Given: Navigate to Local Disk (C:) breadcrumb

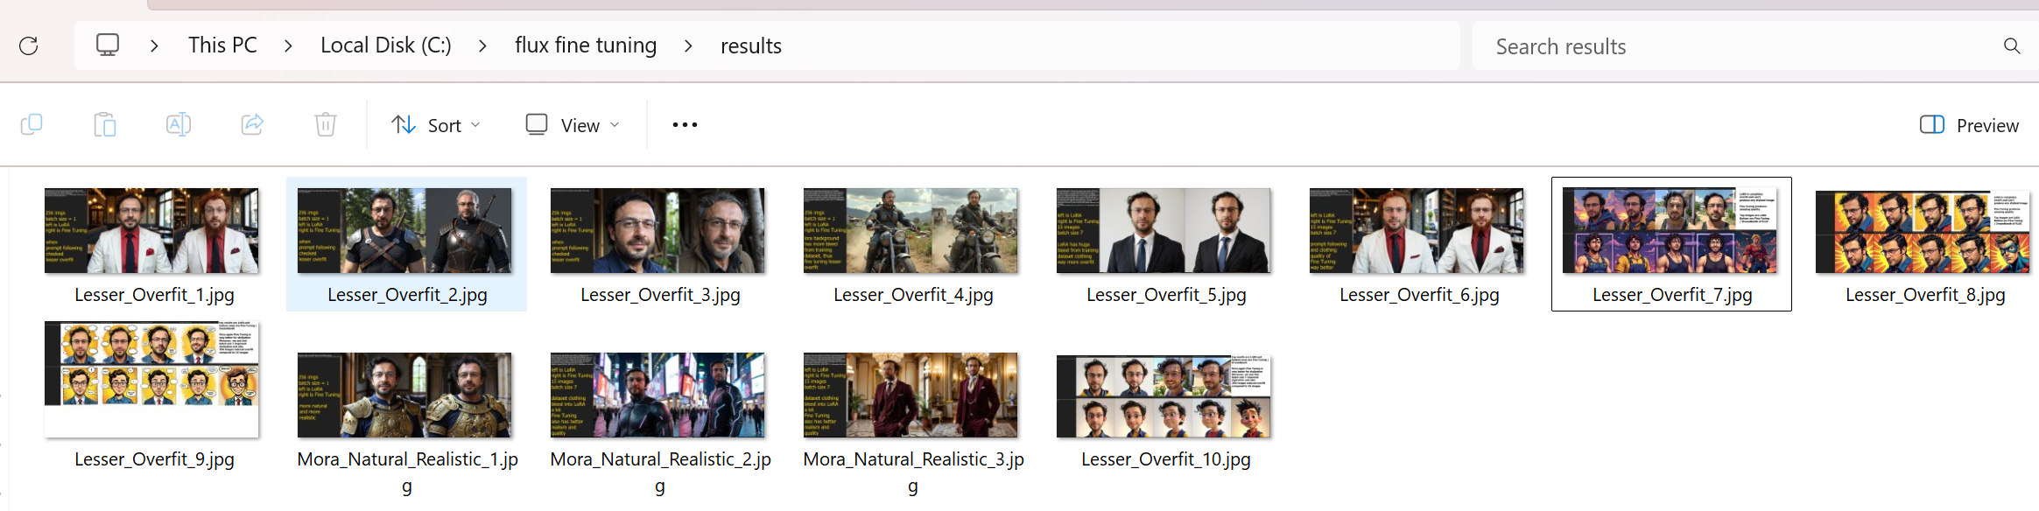Looking at the screenshot, I should pos(386,45).
